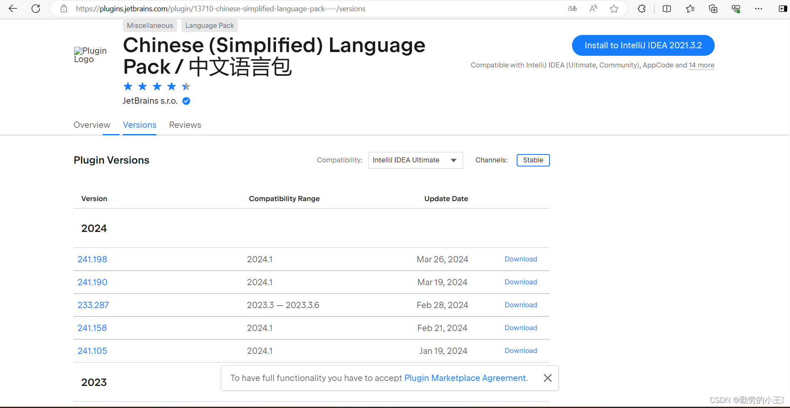Click the 2023.3 — 2023.3.6 compatibility cell
Viewport: 790px width, 408px height.
[283, 305]
